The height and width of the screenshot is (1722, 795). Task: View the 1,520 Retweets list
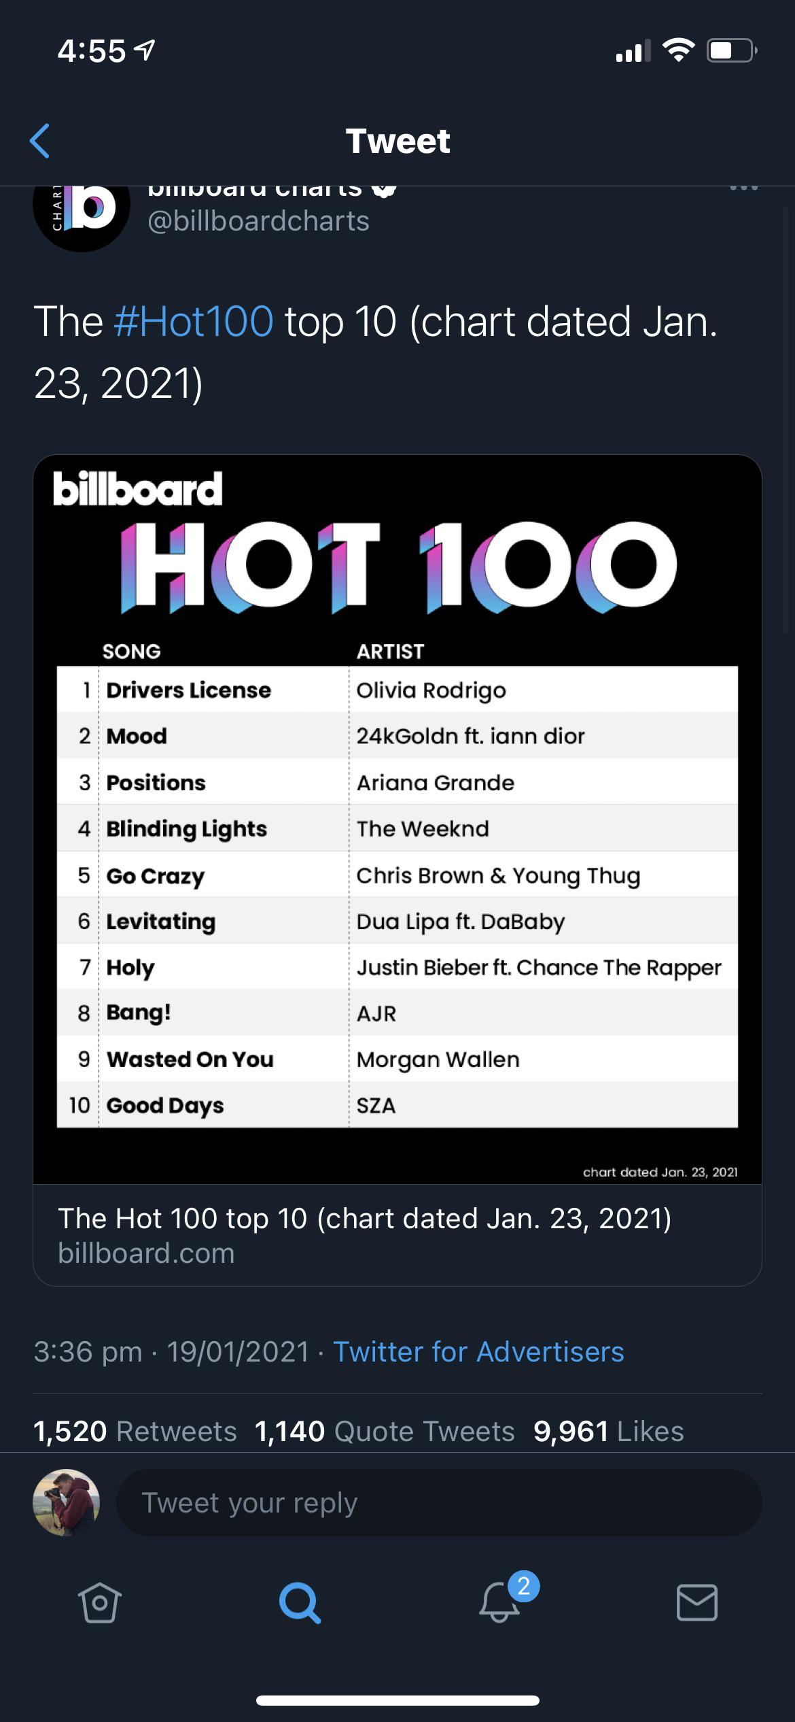(135, 1431)
